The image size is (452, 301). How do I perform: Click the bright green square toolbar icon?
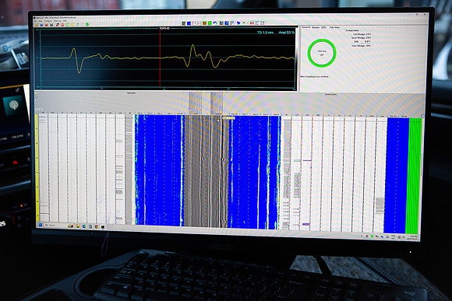pyautogui.click(x=210, y=23)
